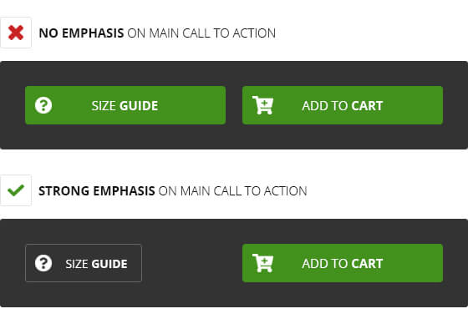Viewport: 468px width, 324px height.
Task: Click cart icon in the upper Add to Cart button
Action: [x=262, y=105]
